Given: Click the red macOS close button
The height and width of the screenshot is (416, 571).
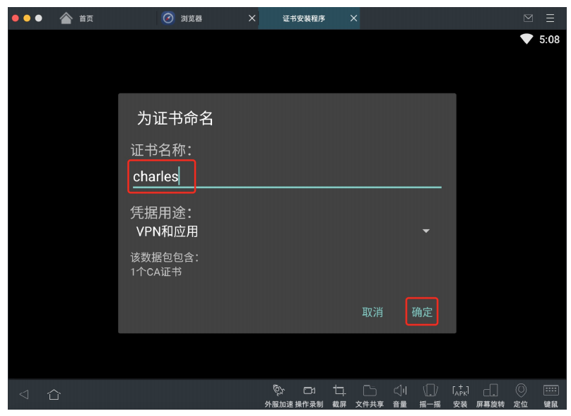Looking at the screenshot, I should click(x=16, y=18).
